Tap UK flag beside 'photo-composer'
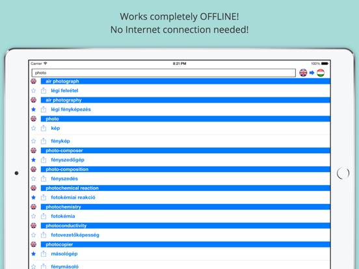Screen dimensions: 359x269 tap(34, 151)
